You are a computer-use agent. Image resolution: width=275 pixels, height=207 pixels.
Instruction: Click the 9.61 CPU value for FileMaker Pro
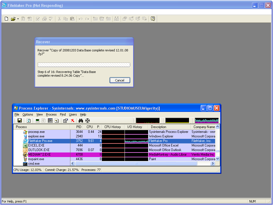coord(91,141)
